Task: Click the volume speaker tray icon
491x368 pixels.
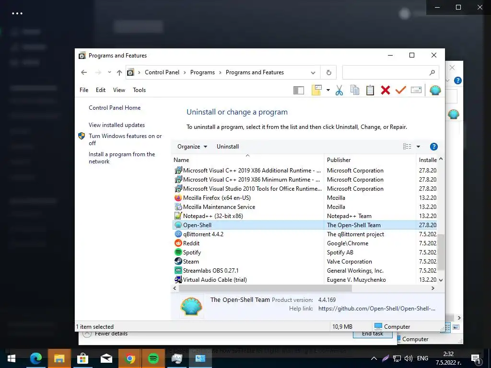Action: [x=409, y=358]
